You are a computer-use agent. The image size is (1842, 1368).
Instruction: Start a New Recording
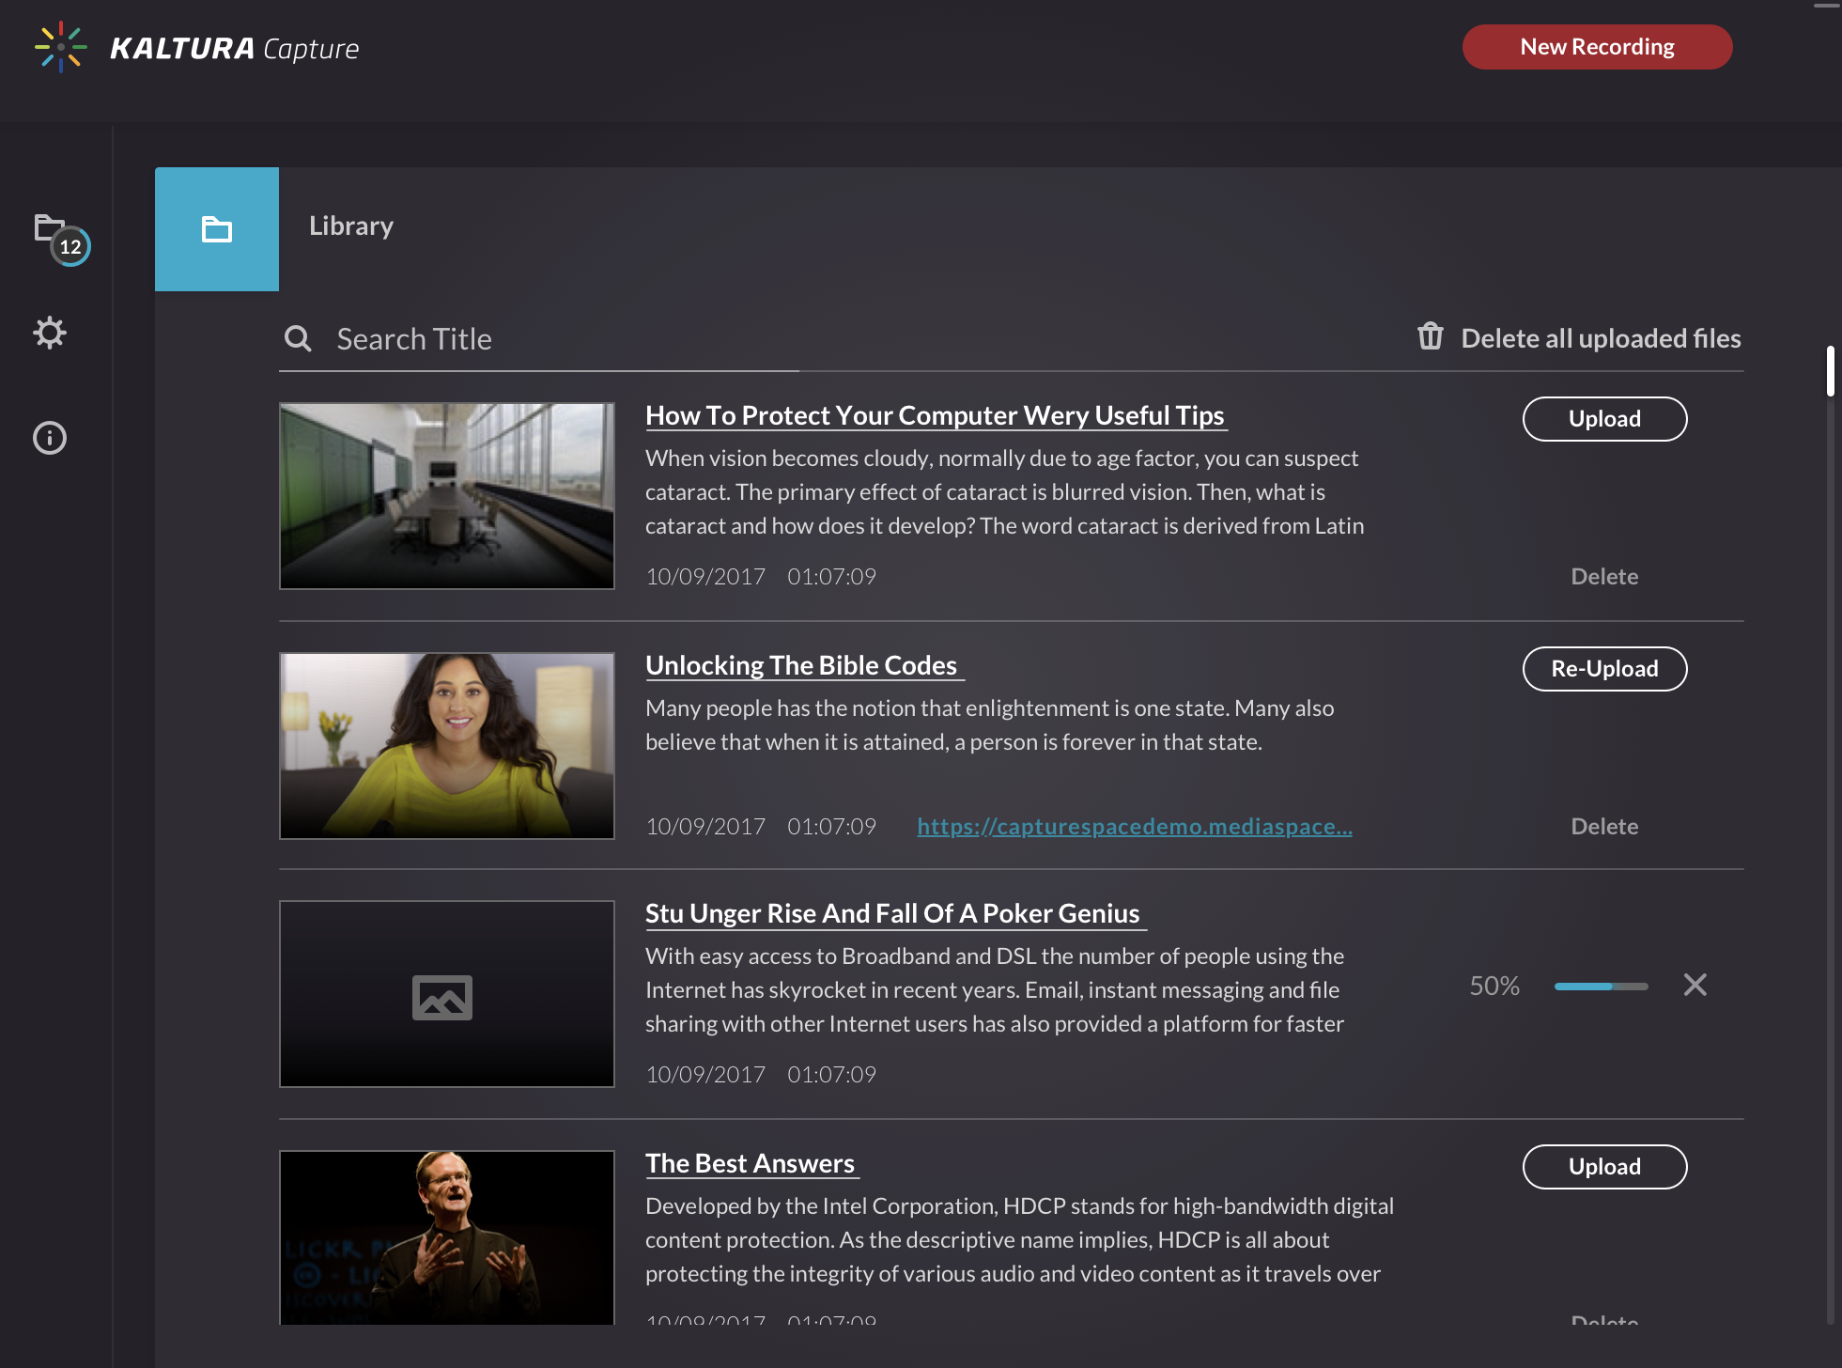[1597, 47]
